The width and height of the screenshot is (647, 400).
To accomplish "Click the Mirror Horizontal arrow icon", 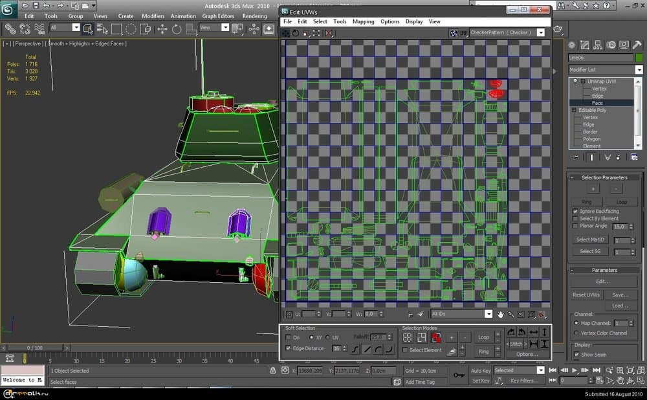I will point(534,331).
